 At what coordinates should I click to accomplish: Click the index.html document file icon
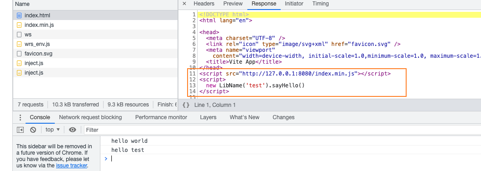pos(19,15)
